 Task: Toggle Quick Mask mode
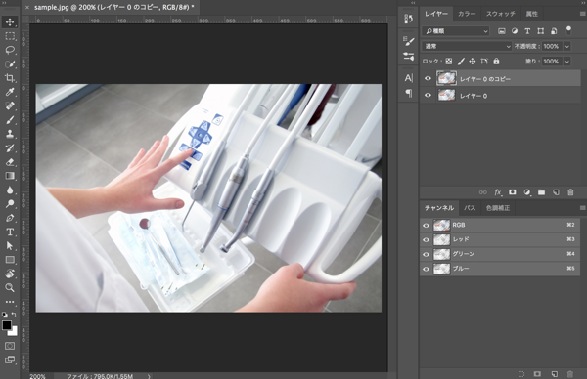[x=10, y=346]
